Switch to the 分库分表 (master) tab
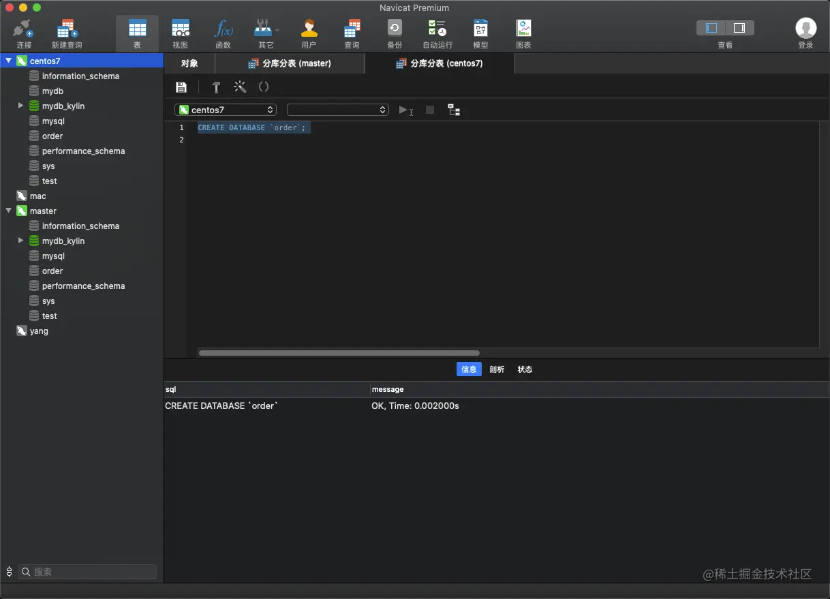The width and height of the screenshot is (830, 599). (290, 63)
